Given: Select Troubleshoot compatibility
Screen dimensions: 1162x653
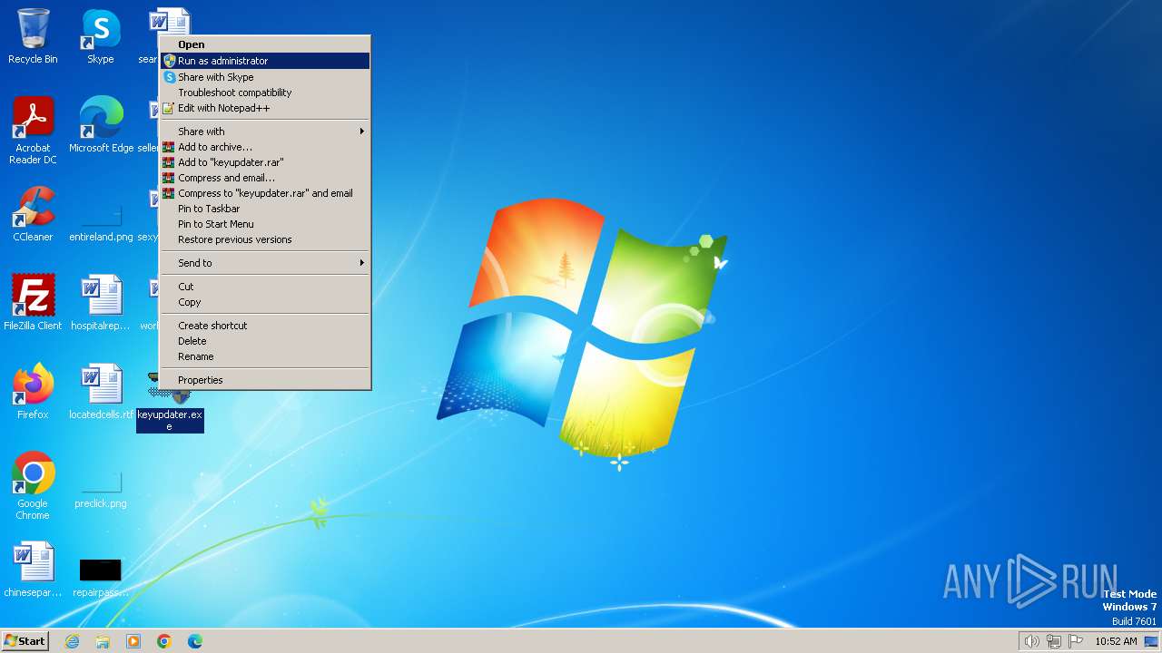Looking at the screenshot, I should [x=265, y=93].
